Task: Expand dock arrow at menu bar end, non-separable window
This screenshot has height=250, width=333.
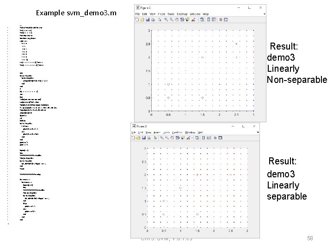Action: click(265, 14)
